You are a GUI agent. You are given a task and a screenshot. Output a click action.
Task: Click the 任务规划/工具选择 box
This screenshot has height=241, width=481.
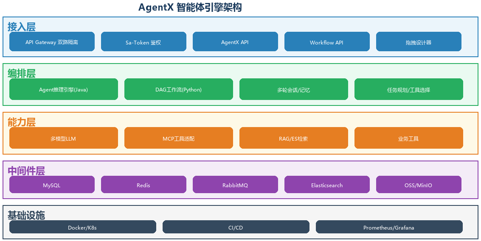coord(408,89)
